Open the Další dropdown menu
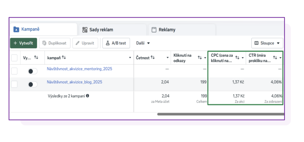The height and width of the screenshot is (142, 304). click(143, 43)
